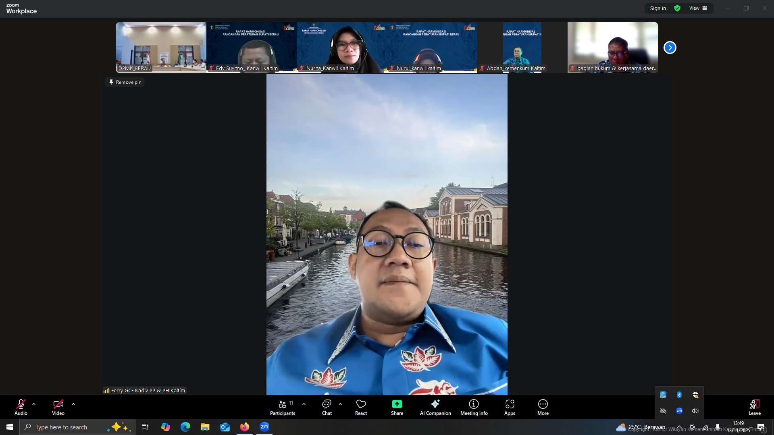Image resolution: width=774 pixels, height=435 pixels.
Task: Expand the Participants options arrow
Action: click(x=304, y=404)
